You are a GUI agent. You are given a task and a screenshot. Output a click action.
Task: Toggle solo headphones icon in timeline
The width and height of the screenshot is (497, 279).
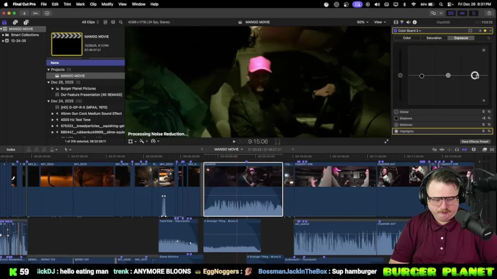(x=457, y=150)
